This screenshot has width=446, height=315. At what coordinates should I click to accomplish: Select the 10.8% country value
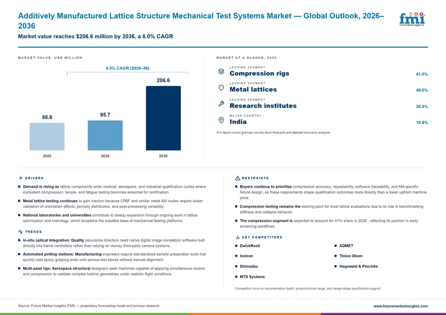click(x=422, y=122)
